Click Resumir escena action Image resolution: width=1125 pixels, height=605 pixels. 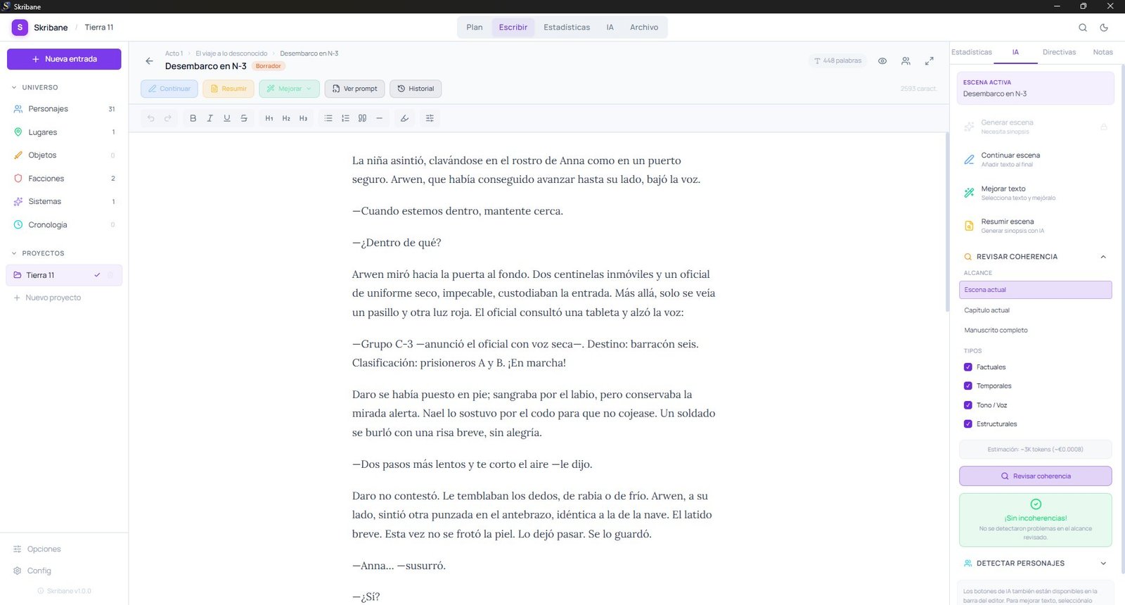1035,226
